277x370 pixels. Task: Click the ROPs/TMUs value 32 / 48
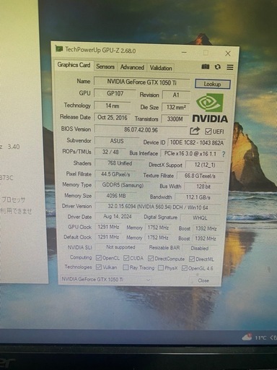tap(110, 152)
